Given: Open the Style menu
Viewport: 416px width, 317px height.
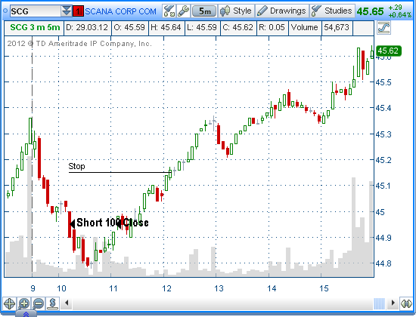Looking at the screenshot, I should pyautogui.click(x=236, y=11).
